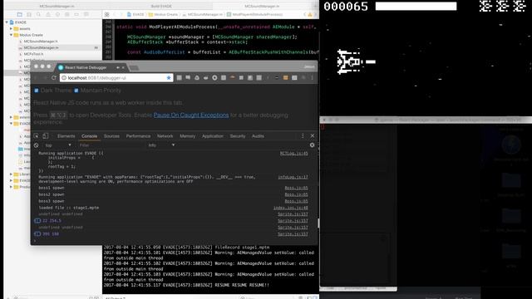This screenshot has width=532, height=299.
Task: Open infoLog.js:17 source link
Action: (x=293, y=177)
